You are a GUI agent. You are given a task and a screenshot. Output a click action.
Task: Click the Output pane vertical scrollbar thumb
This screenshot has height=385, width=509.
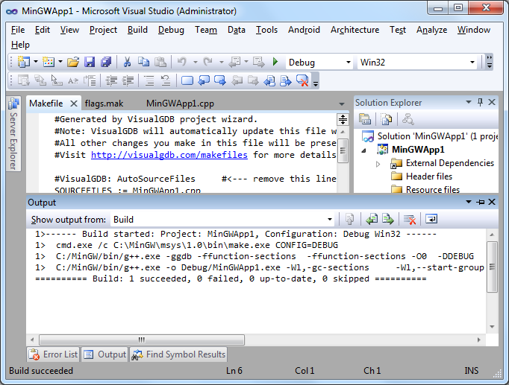point(492,267)
